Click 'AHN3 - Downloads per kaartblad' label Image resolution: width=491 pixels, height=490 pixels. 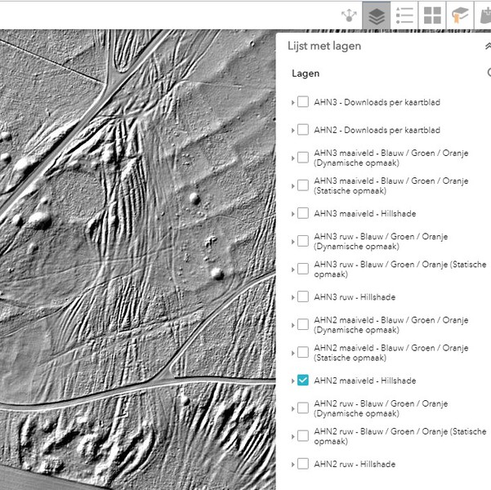(377, 102)
